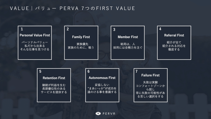Click the PERVA wordmark text in footer
Image resolution: width=211 pixels, height=119 pixels.
(109, 114)
